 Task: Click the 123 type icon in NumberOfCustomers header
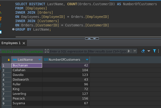(x=46, y=59)
